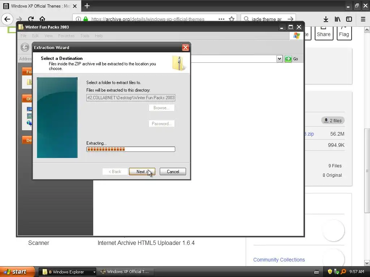This screenshot has height=277, width=370.
Task: Reload the page with refresh icon
Action: pos(31,19)
